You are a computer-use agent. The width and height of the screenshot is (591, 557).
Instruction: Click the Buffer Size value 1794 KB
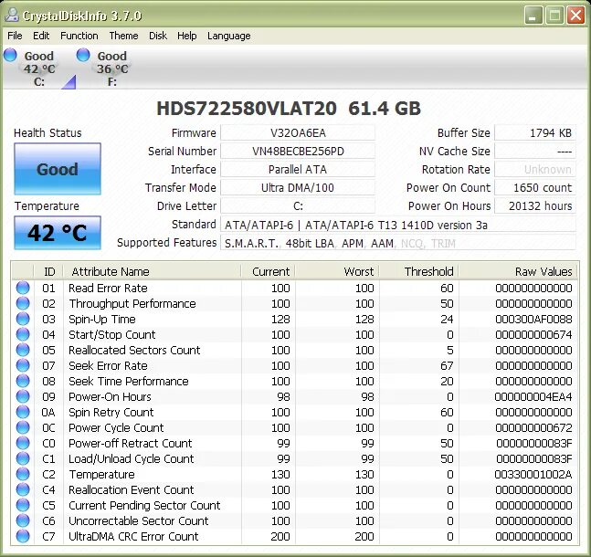[535, 132]
